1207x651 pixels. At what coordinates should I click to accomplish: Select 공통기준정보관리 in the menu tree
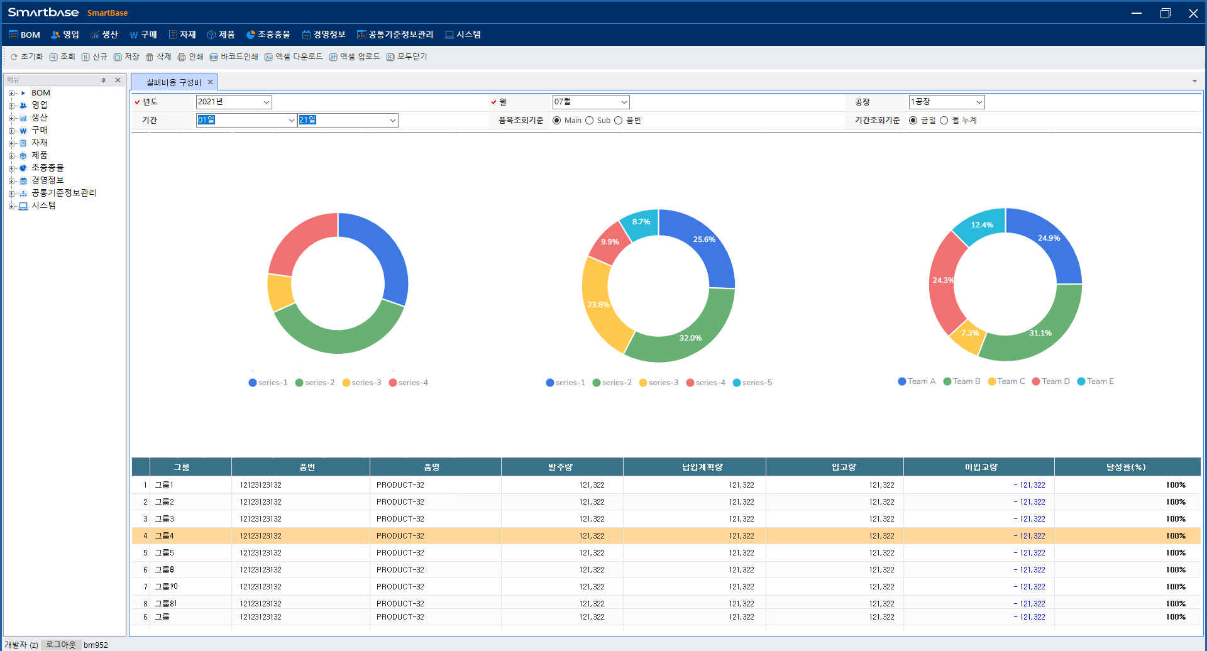click(x=64, y=193)
